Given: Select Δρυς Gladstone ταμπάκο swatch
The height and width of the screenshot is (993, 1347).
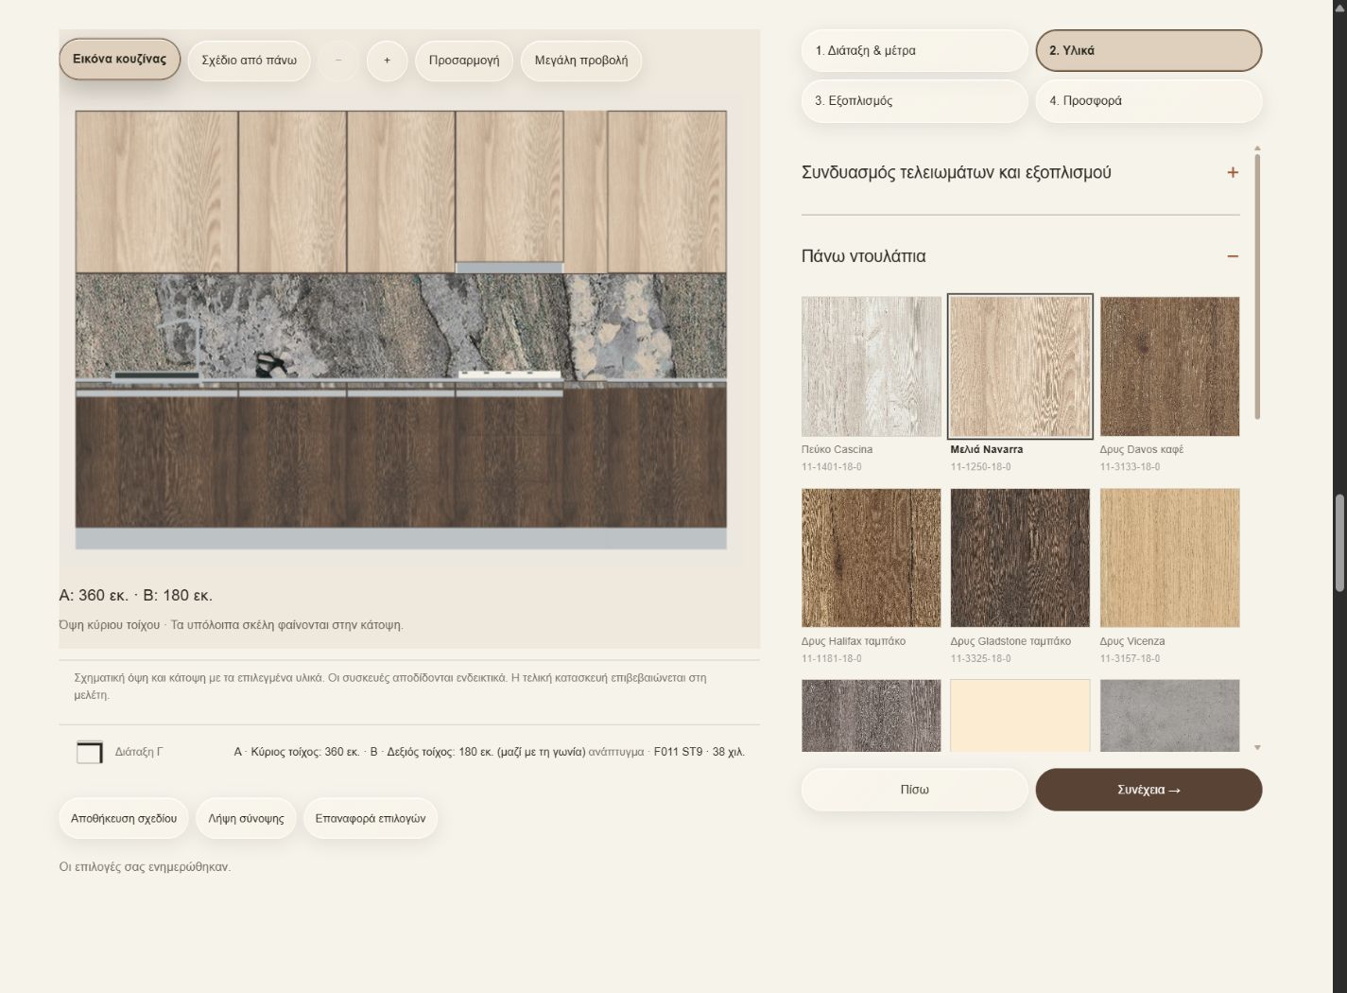Looking at the screenshot, I should click(1020, 558).
